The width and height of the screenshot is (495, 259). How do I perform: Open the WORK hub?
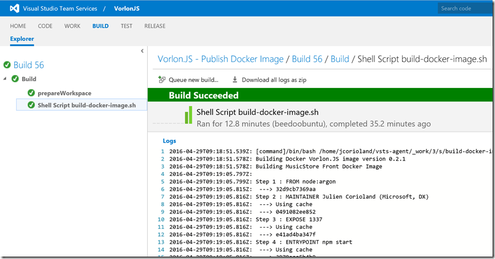tap(72, 26)
